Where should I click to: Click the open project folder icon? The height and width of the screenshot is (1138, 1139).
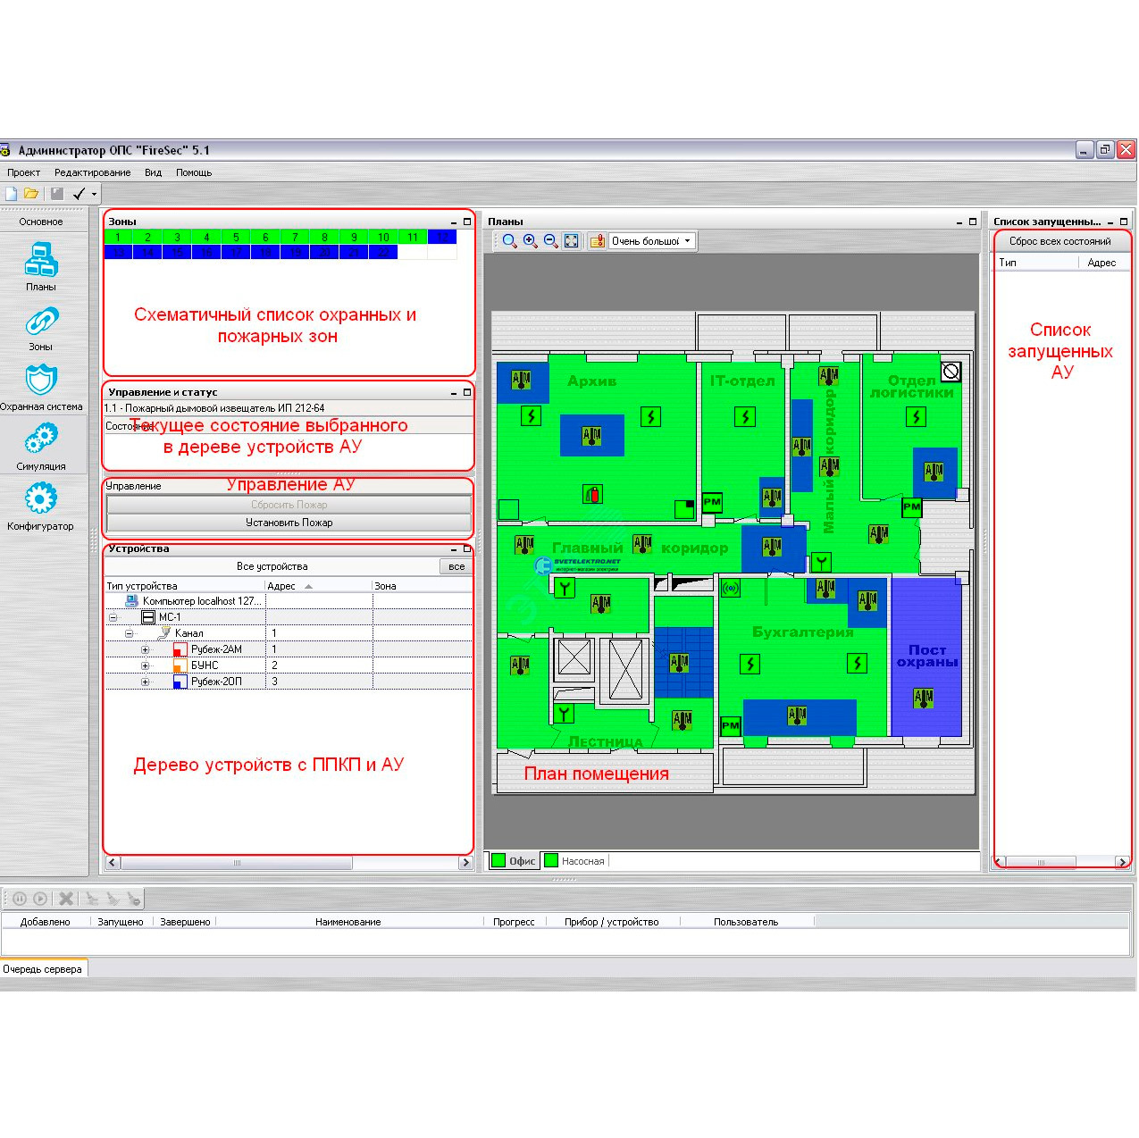[31, 194]
